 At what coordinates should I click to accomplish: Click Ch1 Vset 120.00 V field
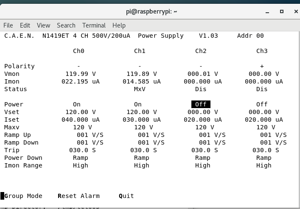142,112
